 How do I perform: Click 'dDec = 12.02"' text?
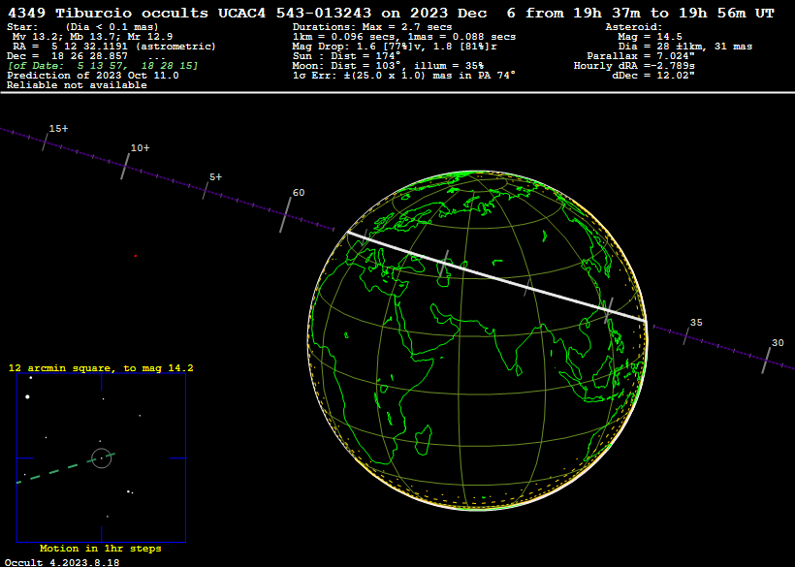[653, 76]
